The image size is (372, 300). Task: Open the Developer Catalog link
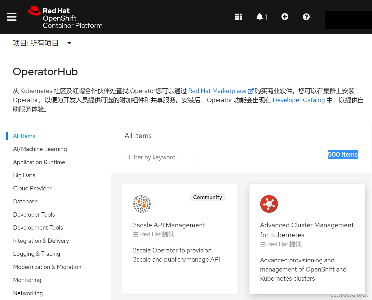click(x=299, y=100)
